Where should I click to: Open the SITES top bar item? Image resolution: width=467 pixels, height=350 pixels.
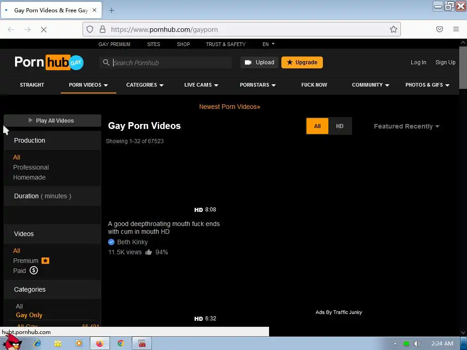(x=153, y=44)
